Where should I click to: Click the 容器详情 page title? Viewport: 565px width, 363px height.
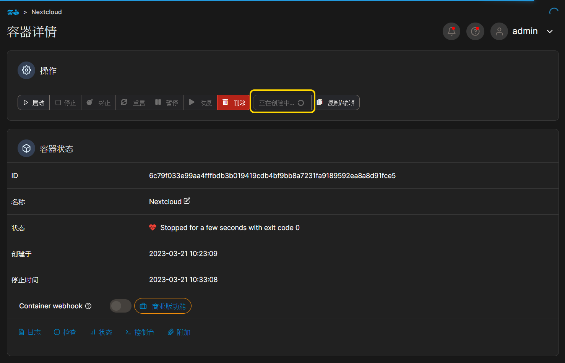point(32,32)
